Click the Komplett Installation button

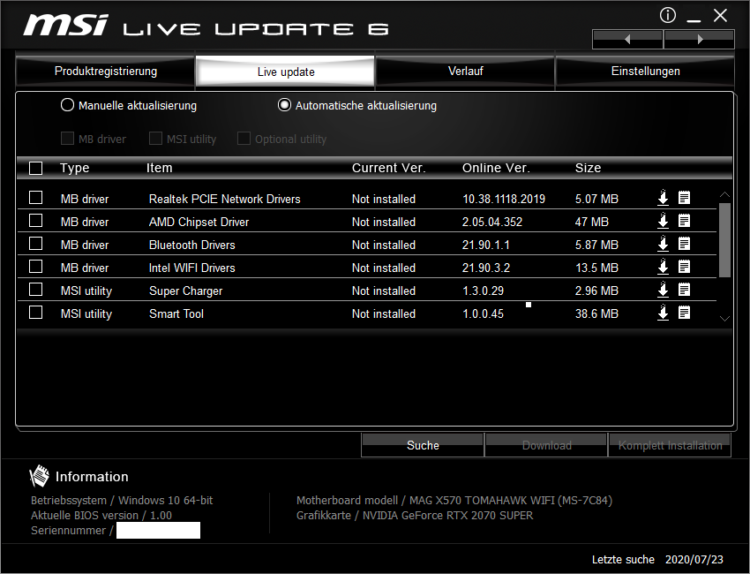(x=670, y=445)
